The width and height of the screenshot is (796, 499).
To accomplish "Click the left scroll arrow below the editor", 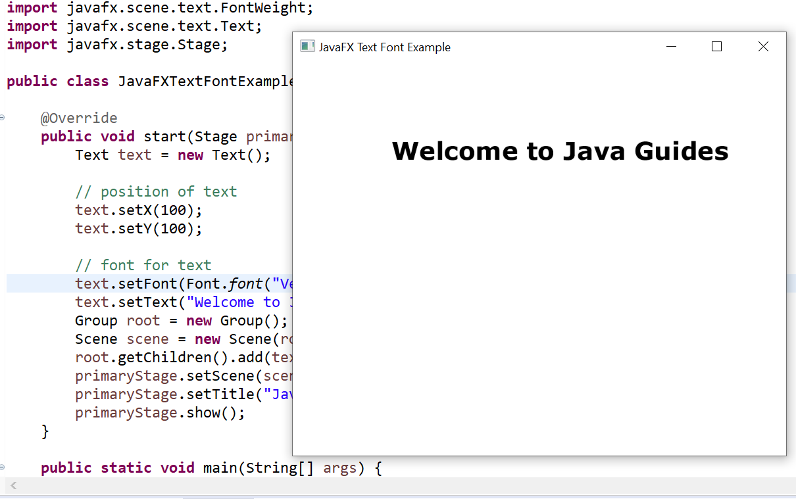I will click(x=13, y=485).
